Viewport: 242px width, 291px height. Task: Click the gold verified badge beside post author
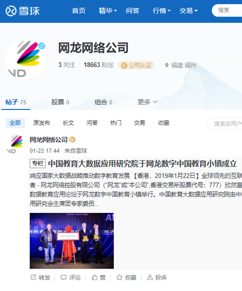pyautogui.click(x=72, y=140)
